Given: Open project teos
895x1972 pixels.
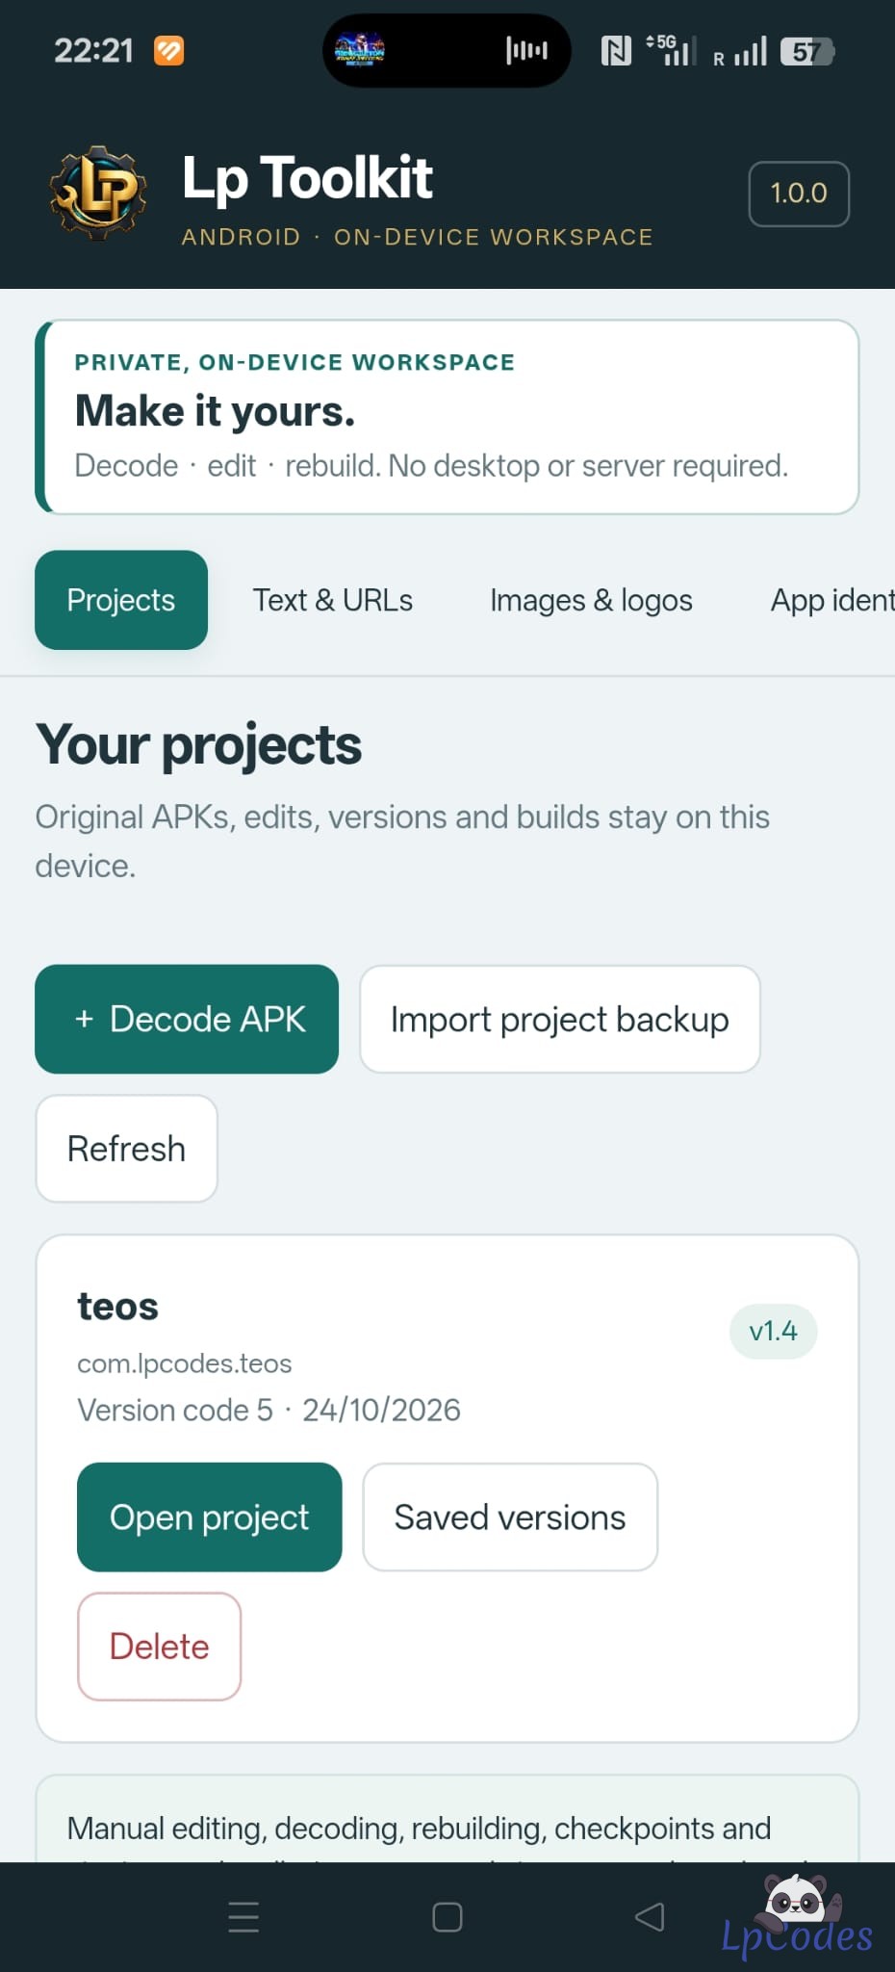Looking at the screenshot, I should pos(210,1518).
